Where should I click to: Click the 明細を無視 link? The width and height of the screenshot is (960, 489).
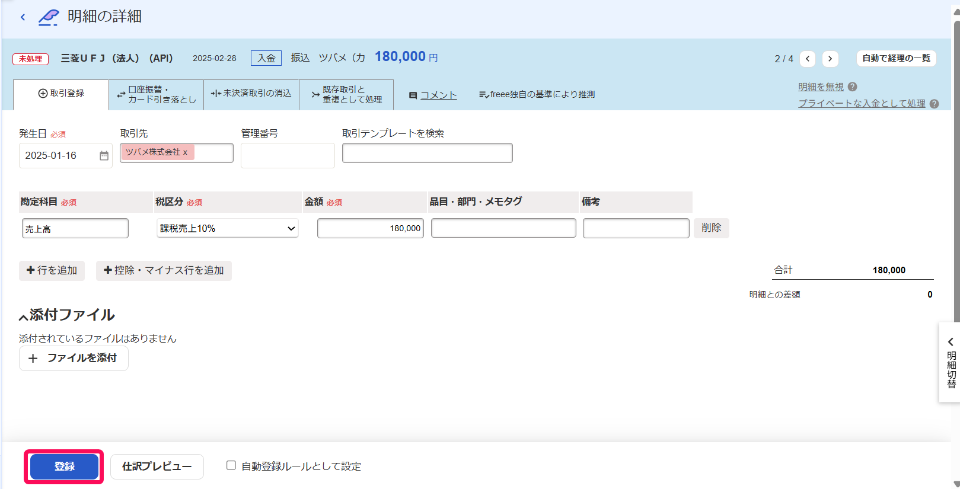click(x=821, y=87)
